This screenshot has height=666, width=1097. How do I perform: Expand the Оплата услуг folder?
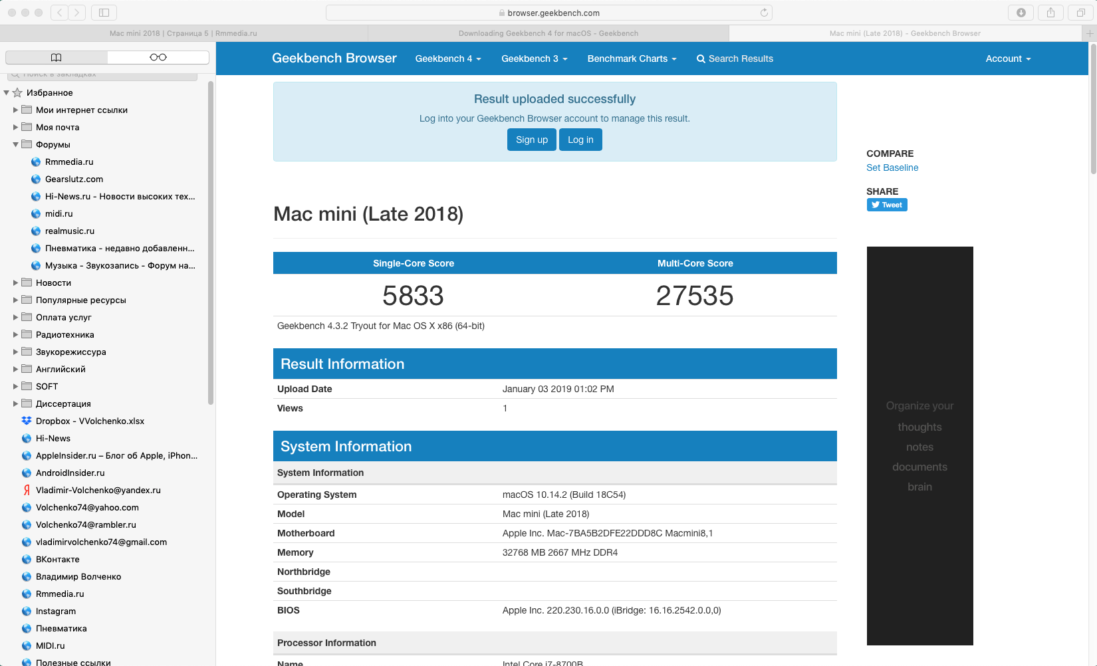point(15,317)
